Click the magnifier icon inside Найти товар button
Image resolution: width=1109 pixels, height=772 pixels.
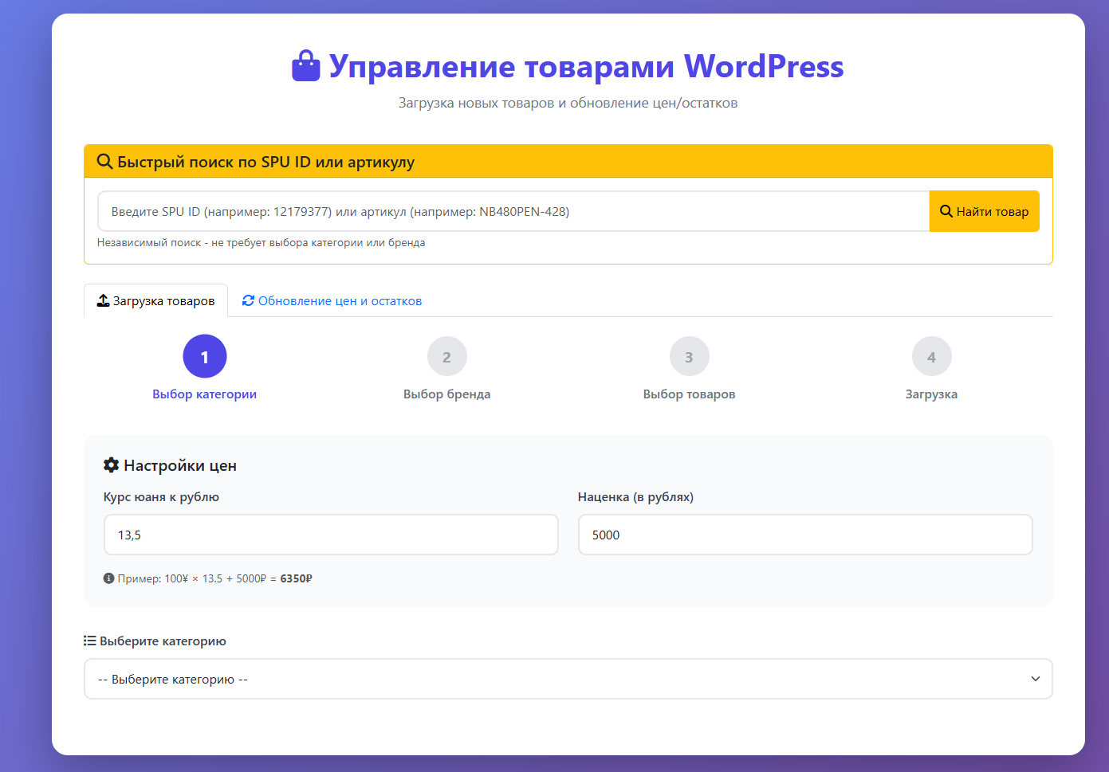(946, 210)
